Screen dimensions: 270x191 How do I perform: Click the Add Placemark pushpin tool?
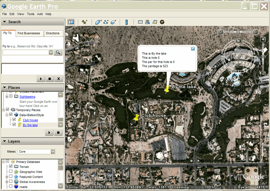pos(84,22)
